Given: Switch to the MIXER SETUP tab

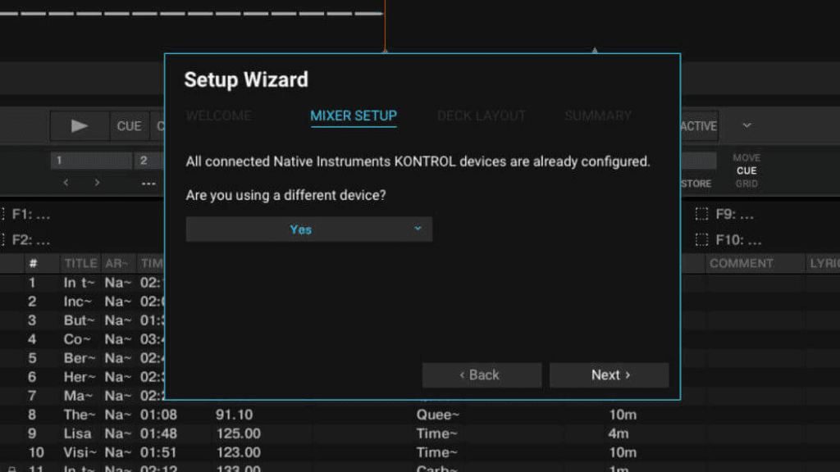Looking at the screenshot, I should [x=353, y=116].
